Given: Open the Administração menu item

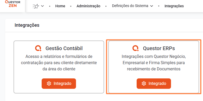Looking at the screenshot, I should coord(88,6).
